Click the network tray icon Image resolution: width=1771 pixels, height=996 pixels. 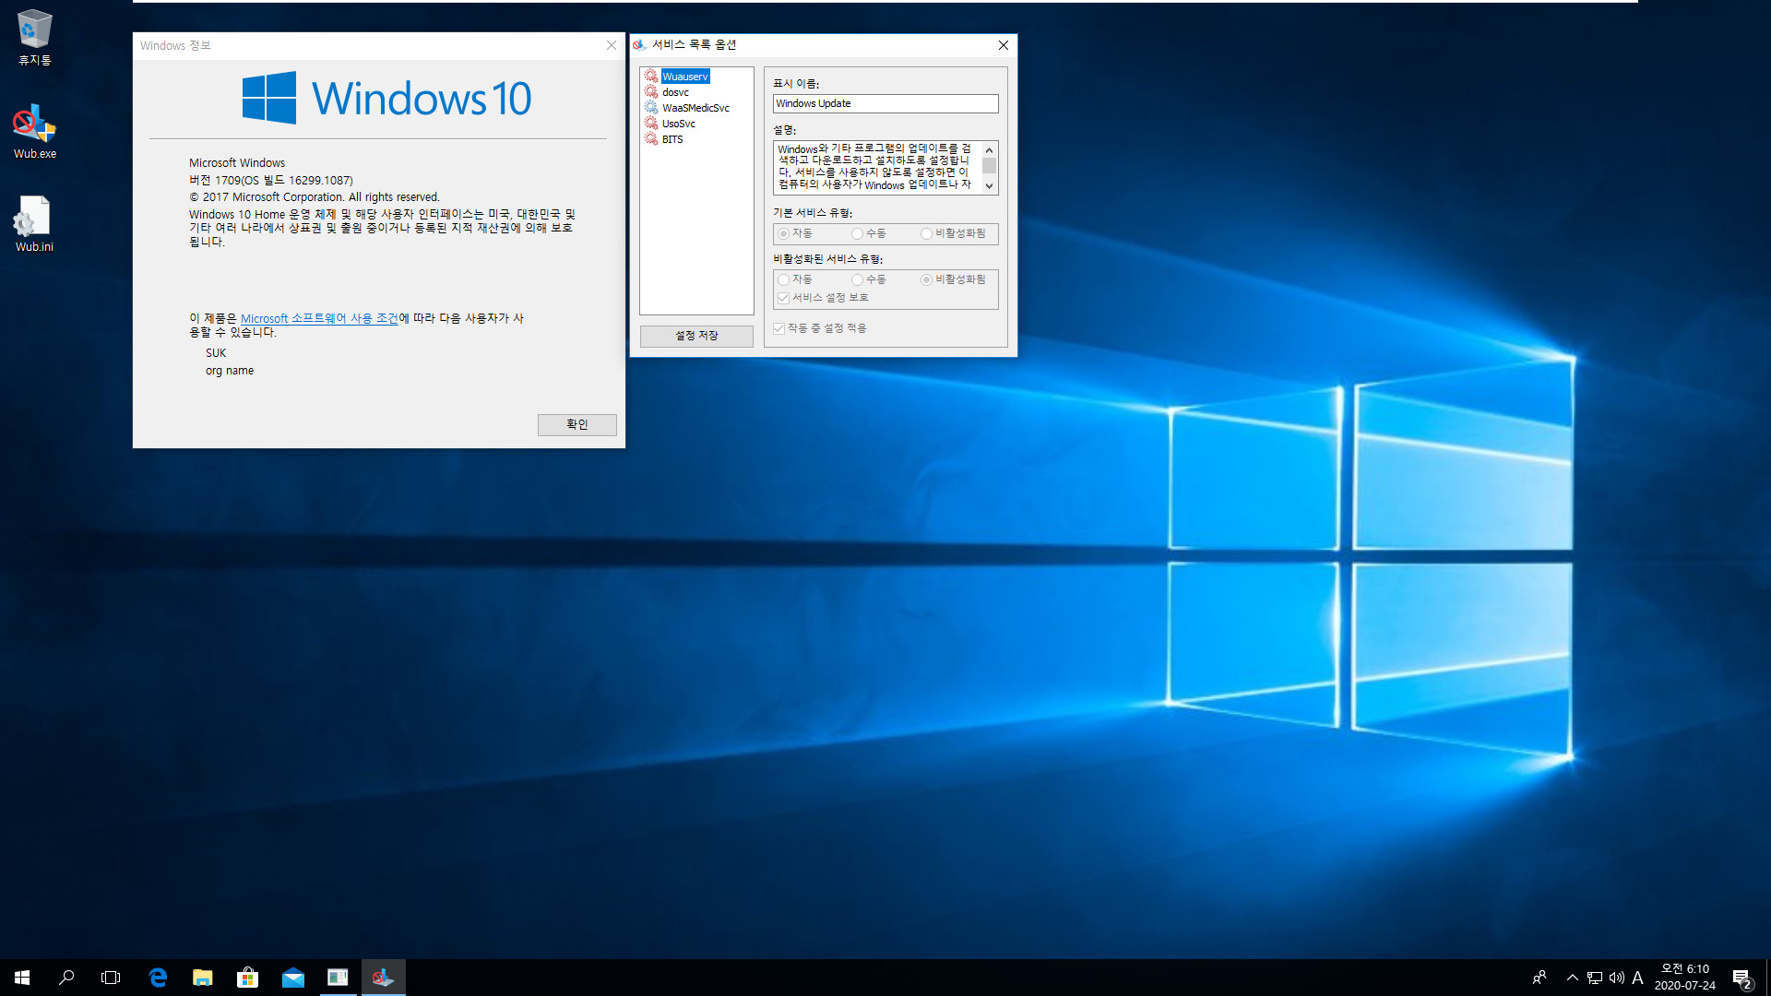[1595, 978]
